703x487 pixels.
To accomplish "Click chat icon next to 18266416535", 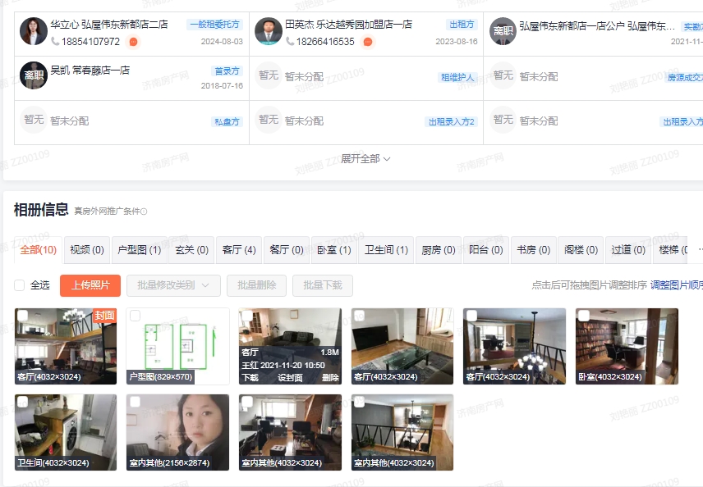I will (x=368, y=42).
